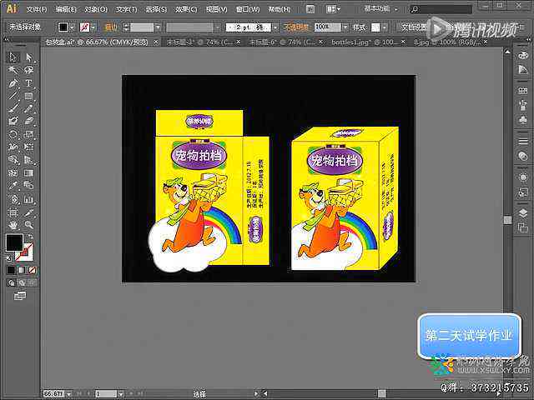Toggle swap fill and stroke arrow
Viewport: 534px width, 400px height.
pyautogui.click(x=30, y=237)
